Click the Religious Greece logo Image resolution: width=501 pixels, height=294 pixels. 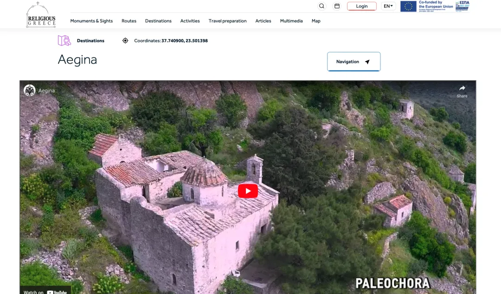pos(41,15)
